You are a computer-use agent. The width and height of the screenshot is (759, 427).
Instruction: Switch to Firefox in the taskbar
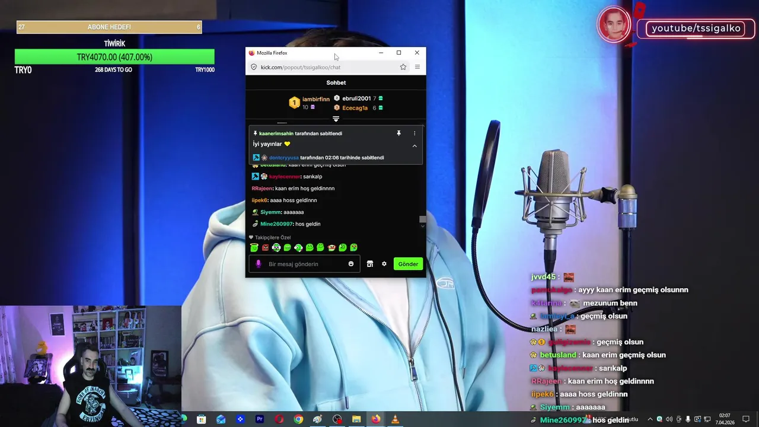(x=376, y=419)
